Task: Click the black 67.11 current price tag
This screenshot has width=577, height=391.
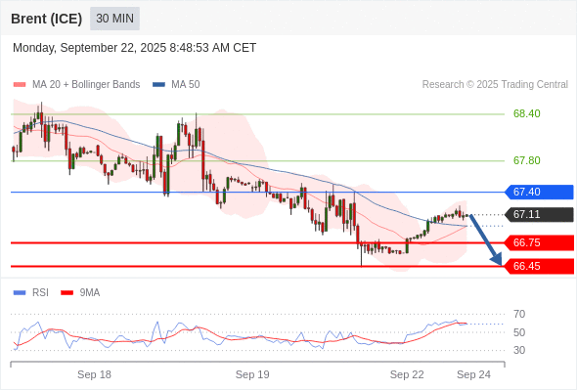Action: 540,214
